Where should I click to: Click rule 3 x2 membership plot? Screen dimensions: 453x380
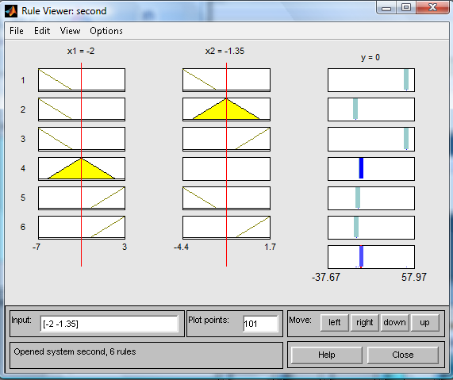(227, 139)
